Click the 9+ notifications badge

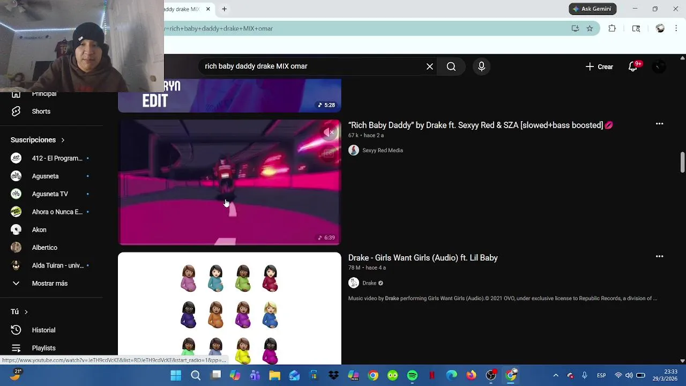pos(638,63)
